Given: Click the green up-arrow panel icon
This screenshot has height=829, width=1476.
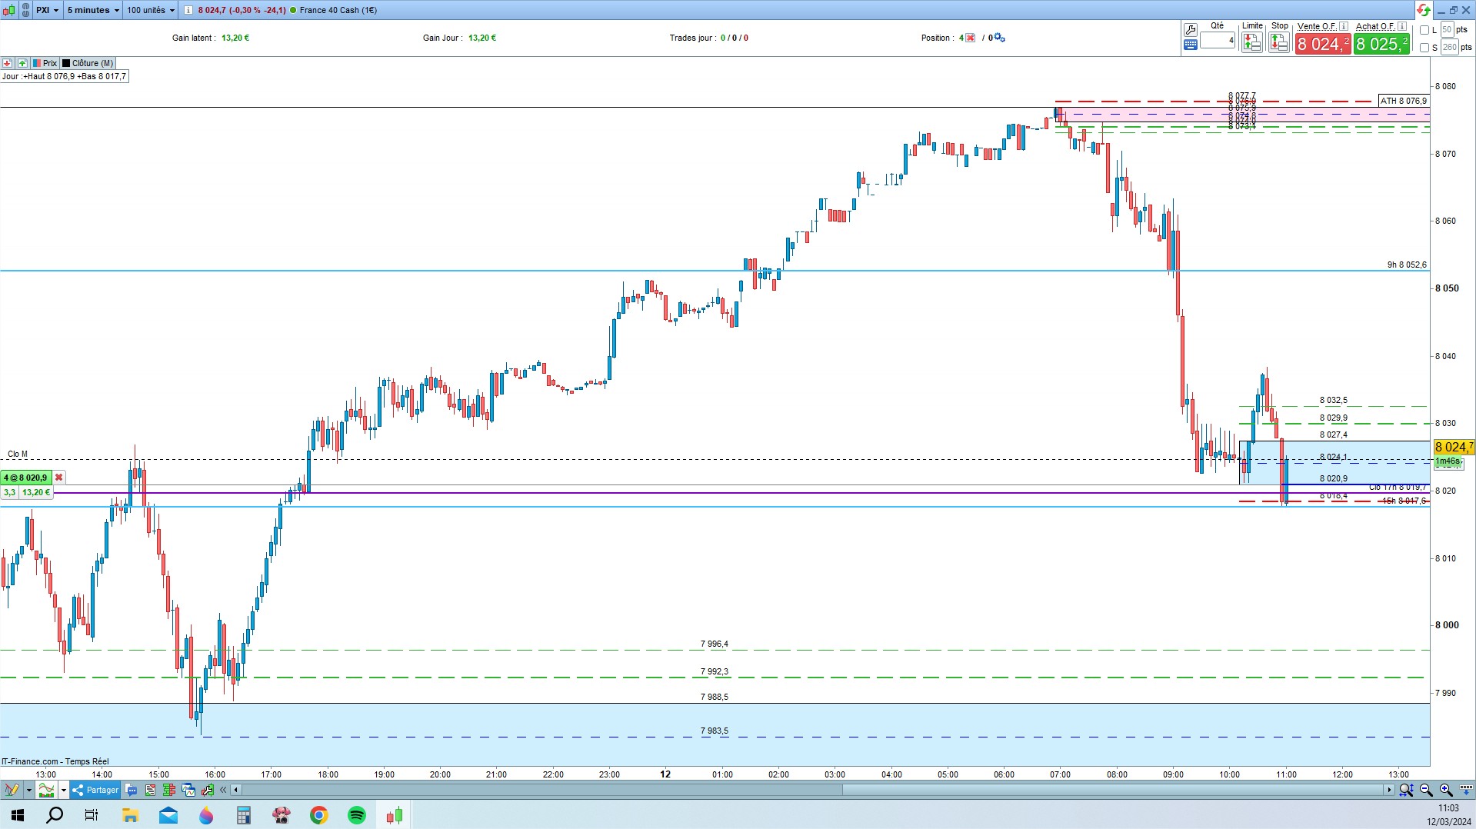Looking at the screenshot, I should click(22, 63).
